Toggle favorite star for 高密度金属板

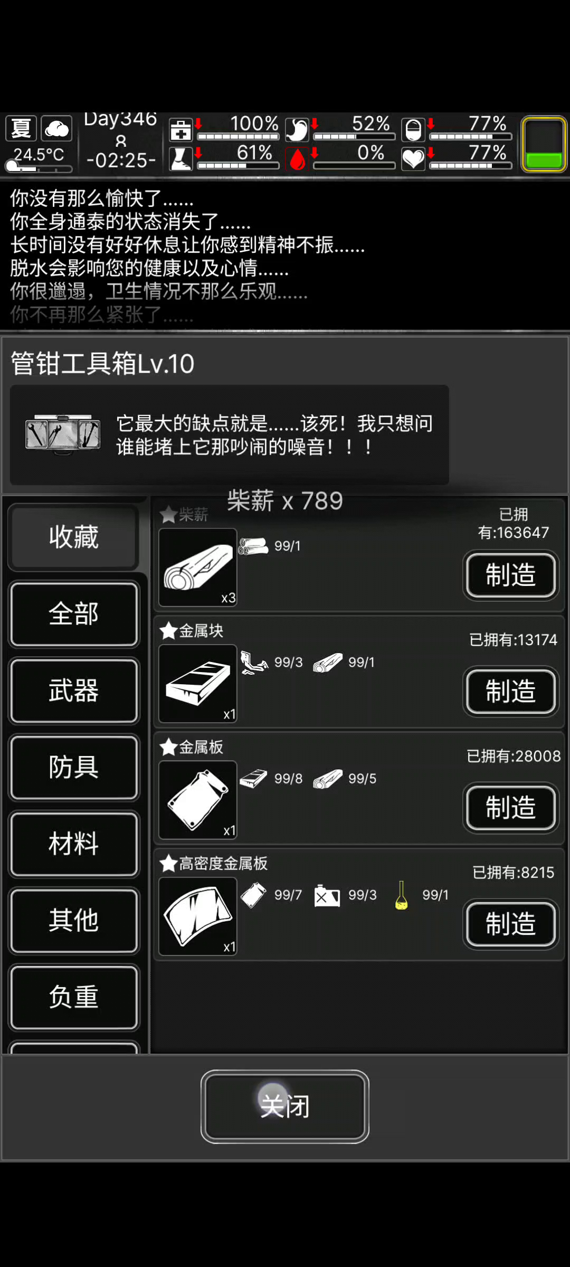168,863
